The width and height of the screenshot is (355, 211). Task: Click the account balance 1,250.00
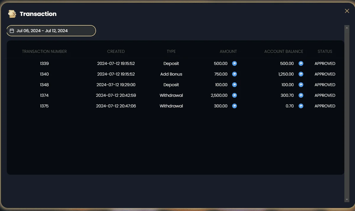[286, 74]
